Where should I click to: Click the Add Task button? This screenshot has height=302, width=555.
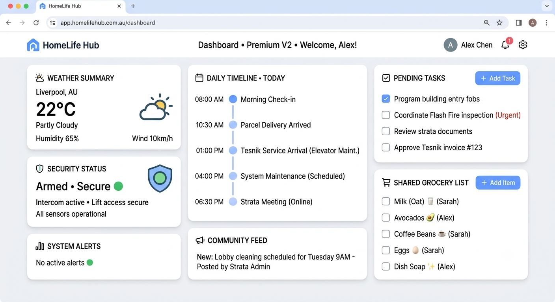click(497, 78)
